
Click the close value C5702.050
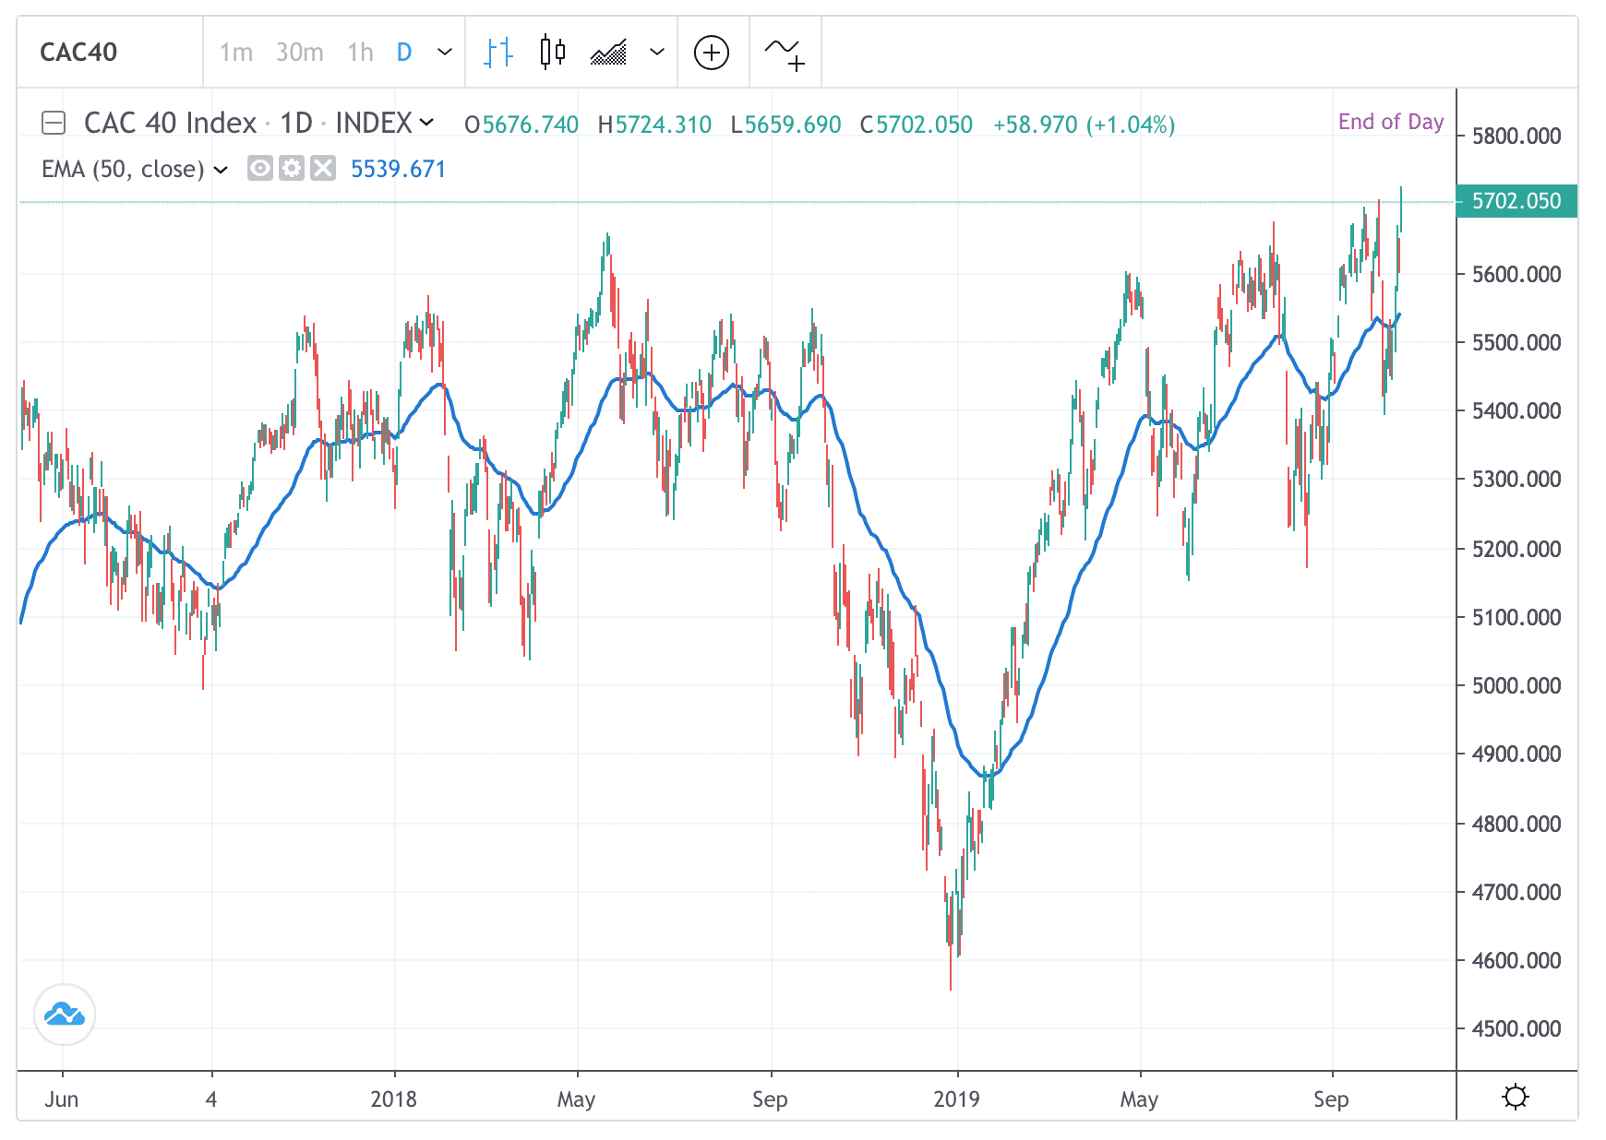coord(917,125)
